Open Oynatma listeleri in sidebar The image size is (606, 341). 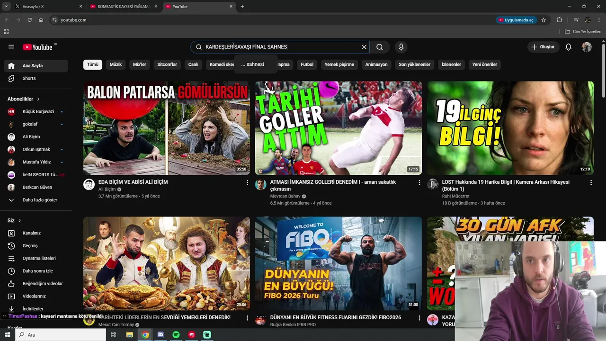pos(36,258)
